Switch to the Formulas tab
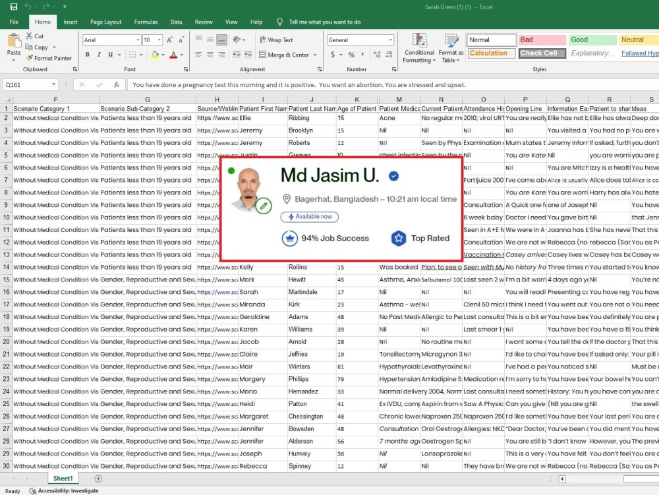 tap(146, 22)
